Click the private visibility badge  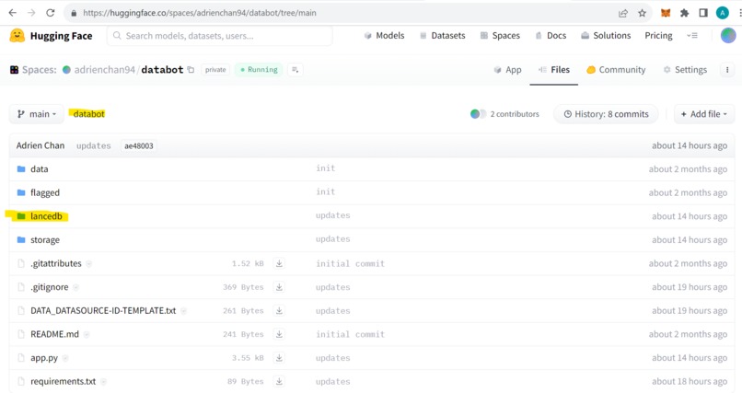[x=215, y=70]
